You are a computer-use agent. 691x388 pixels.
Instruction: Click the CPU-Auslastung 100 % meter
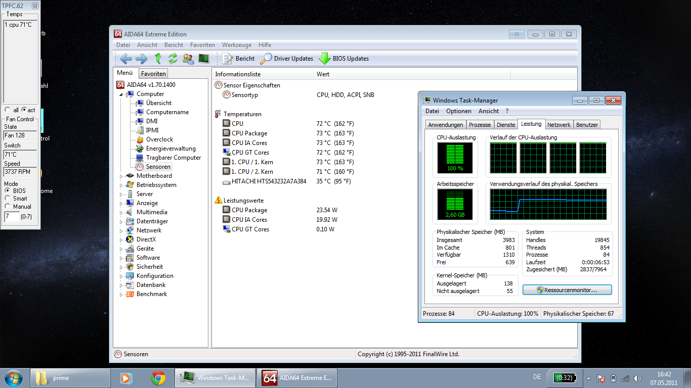(455, 157)
